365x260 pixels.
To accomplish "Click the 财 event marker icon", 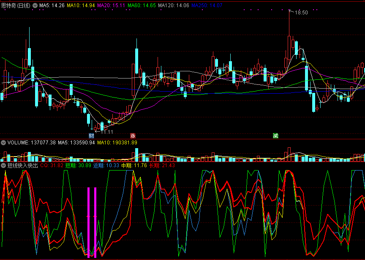I will pyautogui.click(x=92, y=136).
